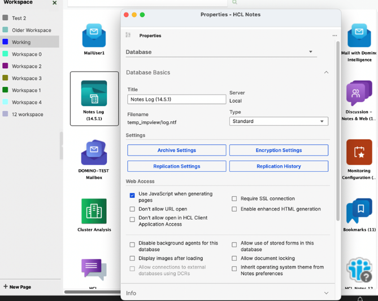This screenshot has width=378, height=301.
Task: Open Replication History
Action: tap(279, 166)
